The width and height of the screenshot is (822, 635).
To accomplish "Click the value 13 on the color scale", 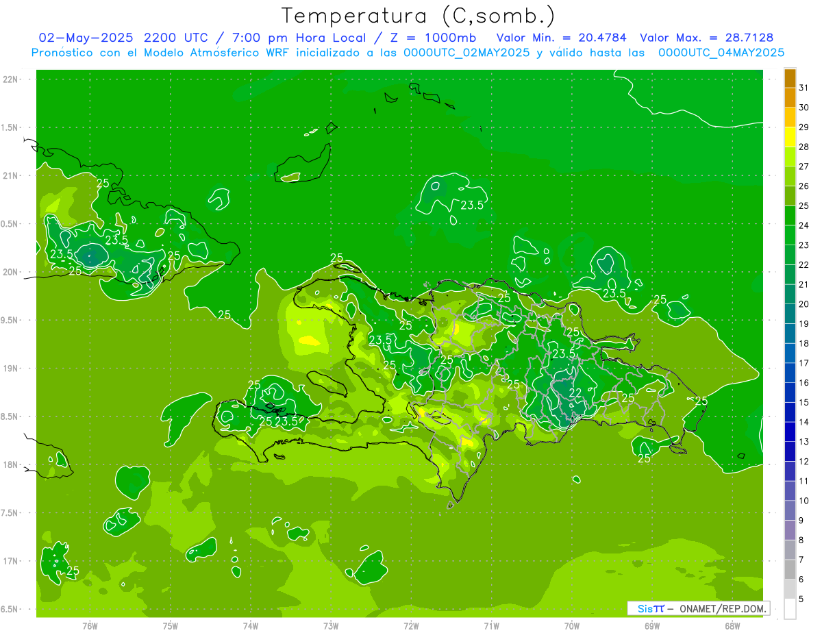I will pos(804,442).
